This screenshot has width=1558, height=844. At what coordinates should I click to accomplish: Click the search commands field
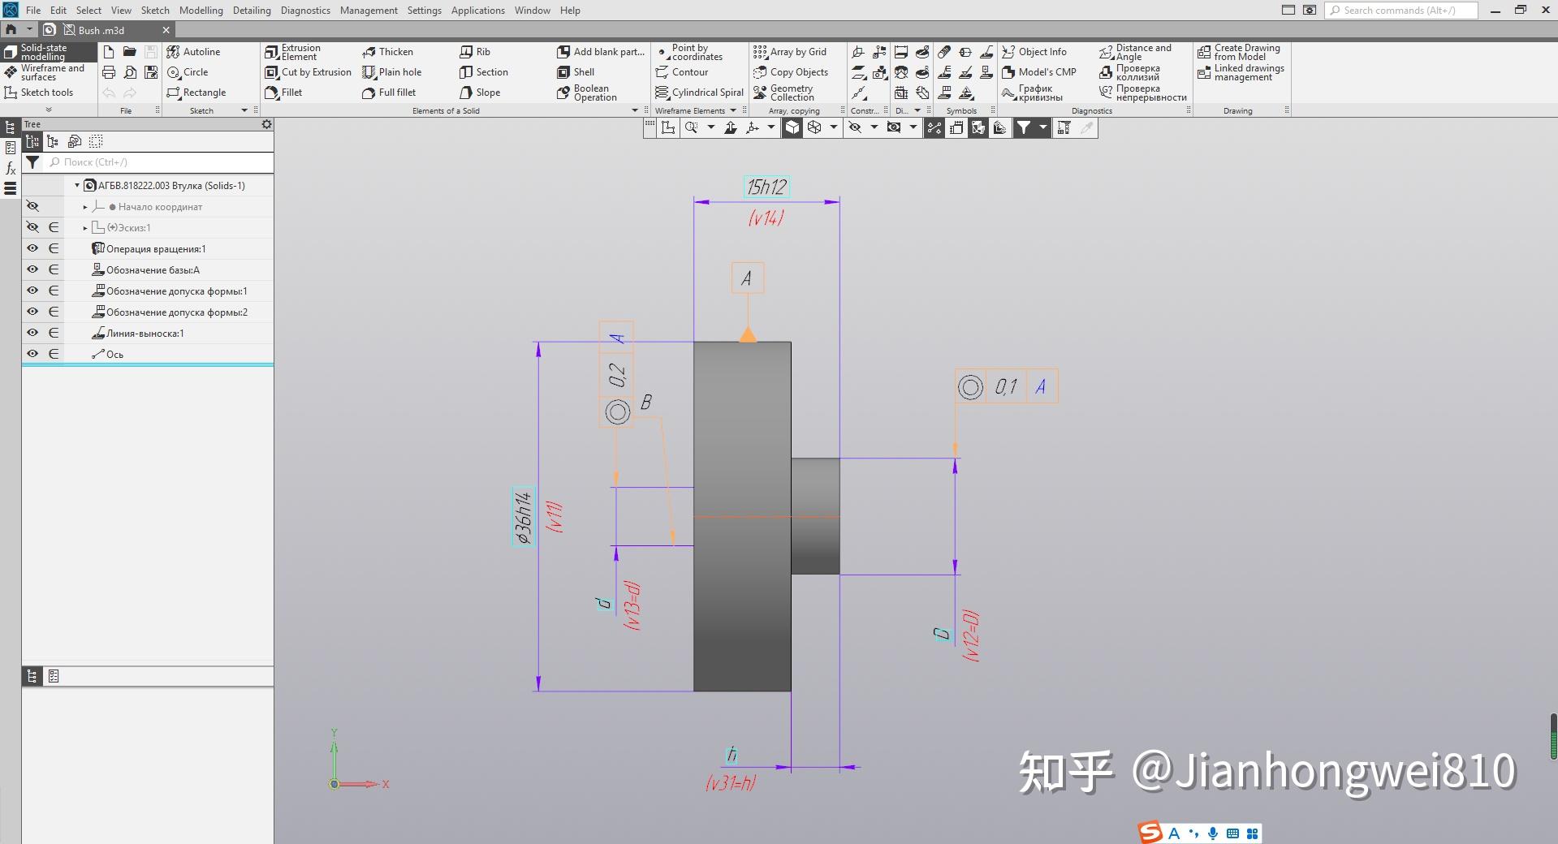1400,10
